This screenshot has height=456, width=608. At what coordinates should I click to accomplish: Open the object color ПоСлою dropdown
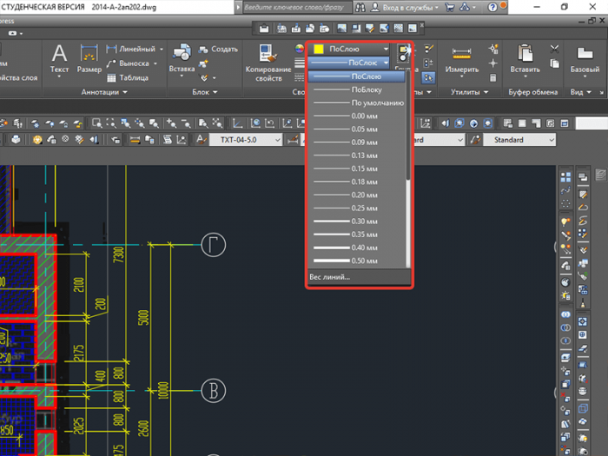coord(386,49)
